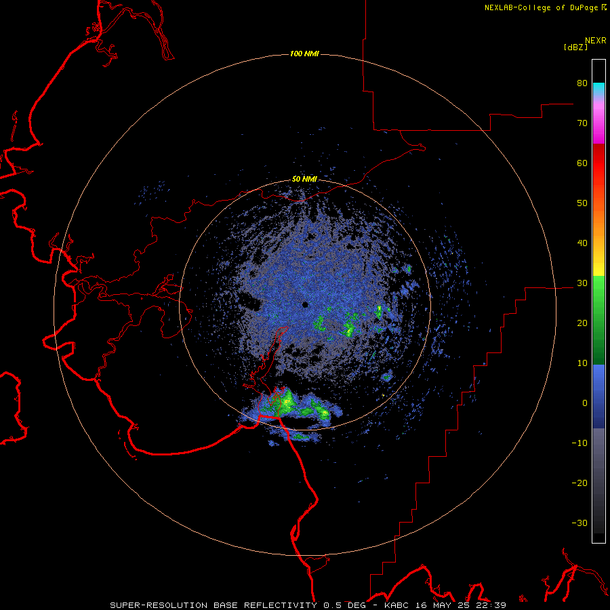Click the 10 value on the dBZ scale

(582, 363)
